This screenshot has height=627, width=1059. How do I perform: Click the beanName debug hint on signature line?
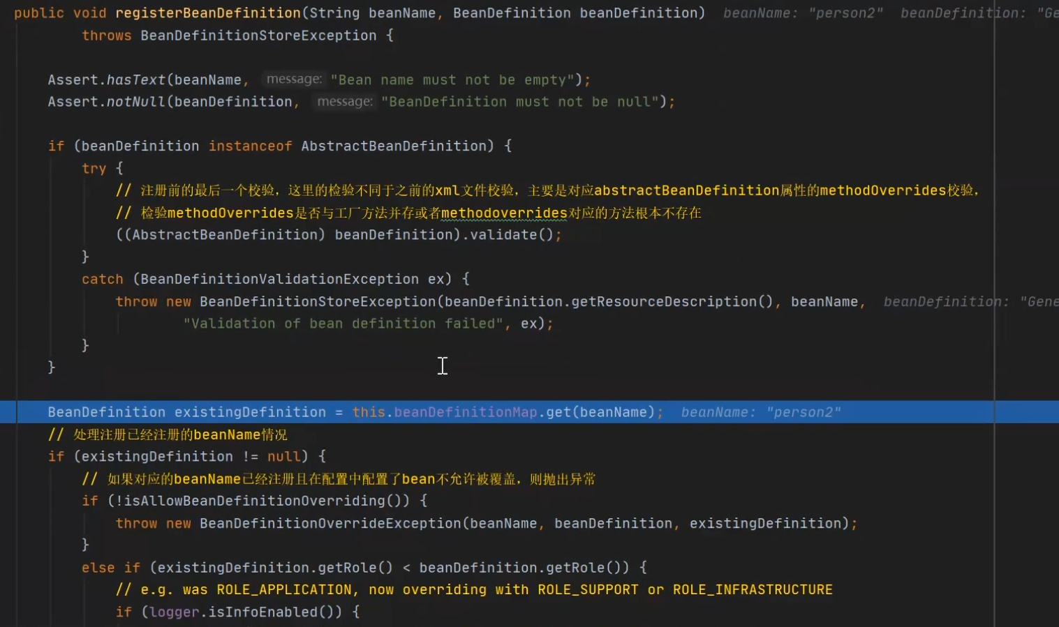click(x=803, y=13)
